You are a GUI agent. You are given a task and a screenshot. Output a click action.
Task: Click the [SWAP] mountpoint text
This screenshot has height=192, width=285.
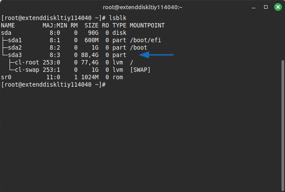[x=140, y=70]
